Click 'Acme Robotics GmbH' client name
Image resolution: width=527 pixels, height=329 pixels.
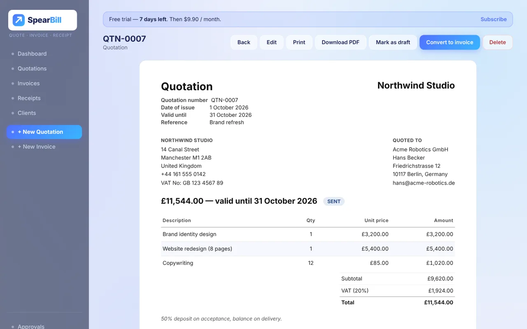(x=420, y=150)
